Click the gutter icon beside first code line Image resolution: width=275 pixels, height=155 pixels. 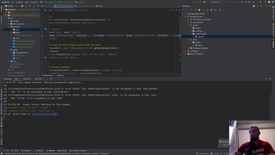46,10
